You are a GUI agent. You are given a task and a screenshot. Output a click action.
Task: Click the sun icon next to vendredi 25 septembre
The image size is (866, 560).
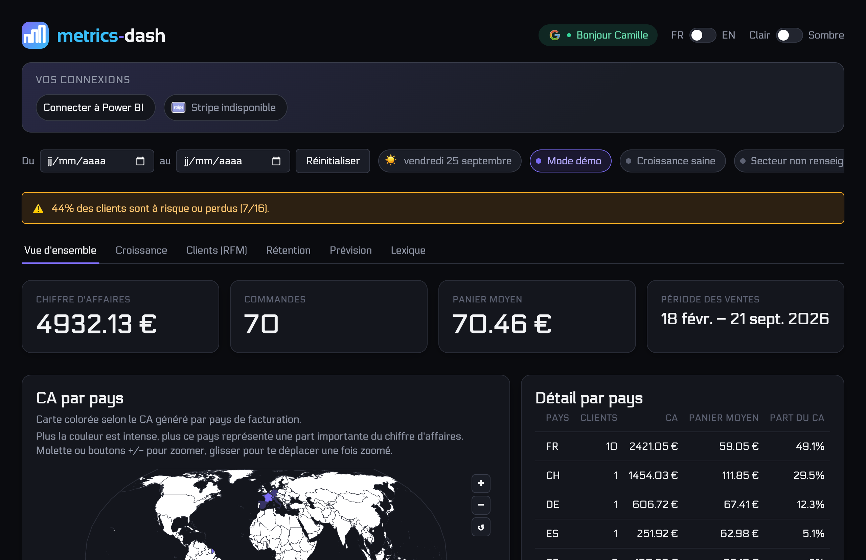[x=391, y=160]
